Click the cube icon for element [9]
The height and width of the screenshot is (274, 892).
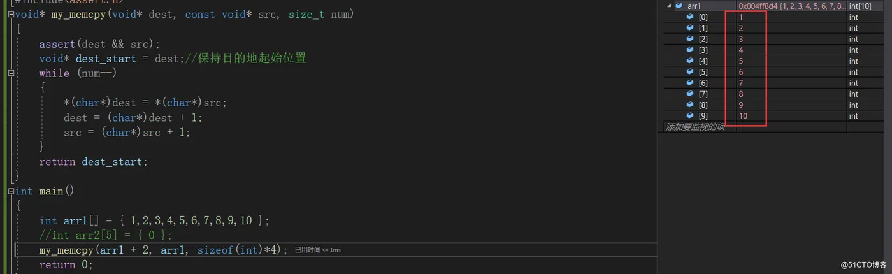(x=690, y=116)
